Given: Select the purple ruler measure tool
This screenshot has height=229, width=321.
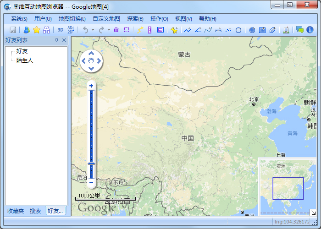Looking at the screenshot, I should pyautogui.click(x=150, y=30).
